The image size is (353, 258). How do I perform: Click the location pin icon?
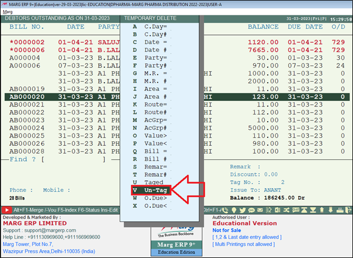click(x=234, y=210)
